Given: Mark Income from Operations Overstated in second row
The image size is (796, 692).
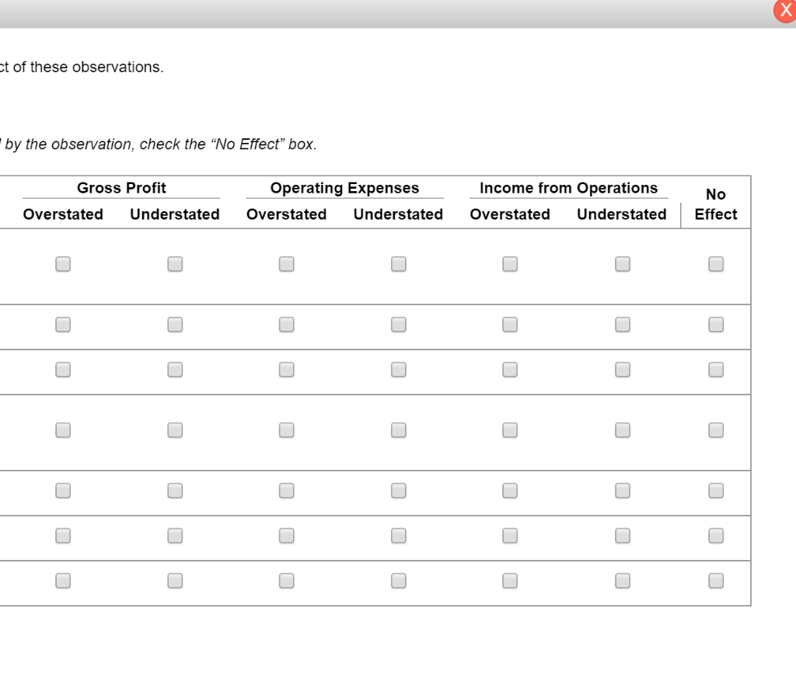Looking at the screenshot, I should (x=510, y=324).
